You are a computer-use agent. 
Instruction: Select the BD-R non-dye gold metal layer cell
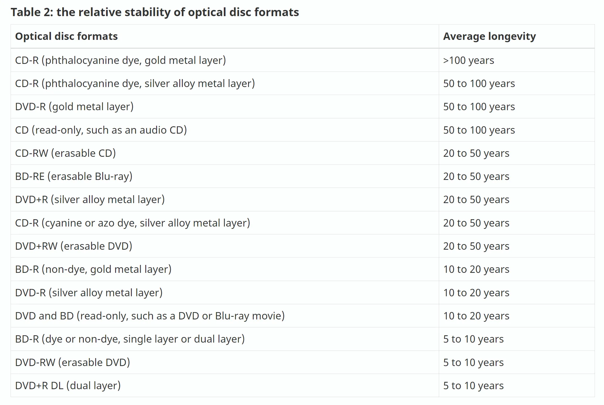pyautogui.click(x=93, y=269)
